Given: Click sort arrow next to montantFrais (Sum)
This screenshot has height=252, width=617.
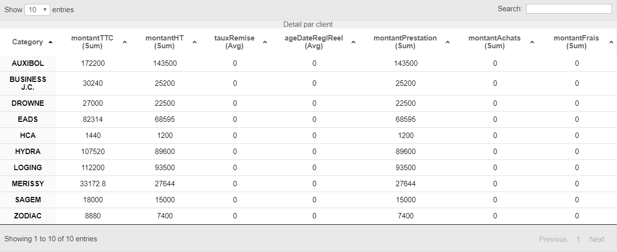Looking at the screenshot, I should click(611, 42).
